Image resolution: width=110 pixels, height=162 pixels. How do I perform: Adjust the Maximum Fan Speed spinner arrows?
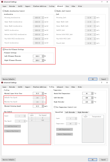pos(43,102)
